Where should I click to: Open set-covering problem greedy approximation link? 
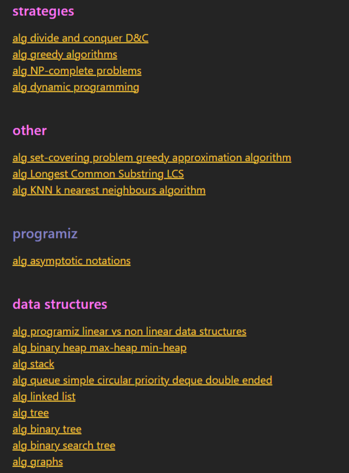151,158
